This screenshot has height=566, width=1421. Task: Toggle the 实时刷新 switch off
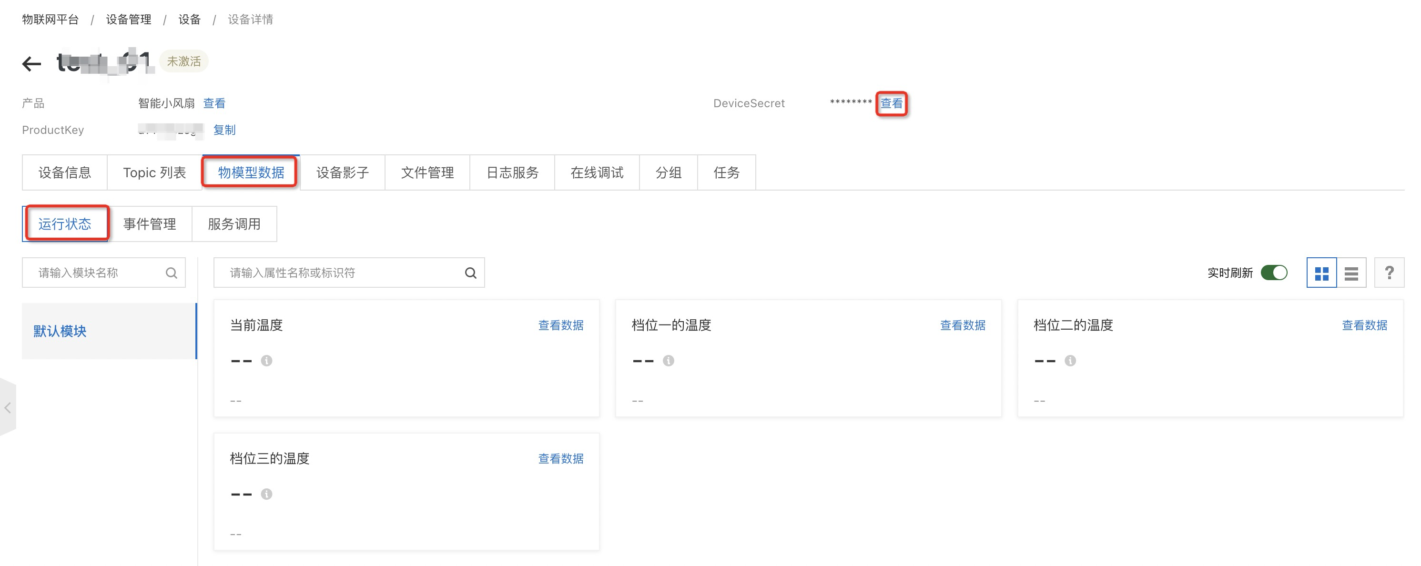(1274, 273)
